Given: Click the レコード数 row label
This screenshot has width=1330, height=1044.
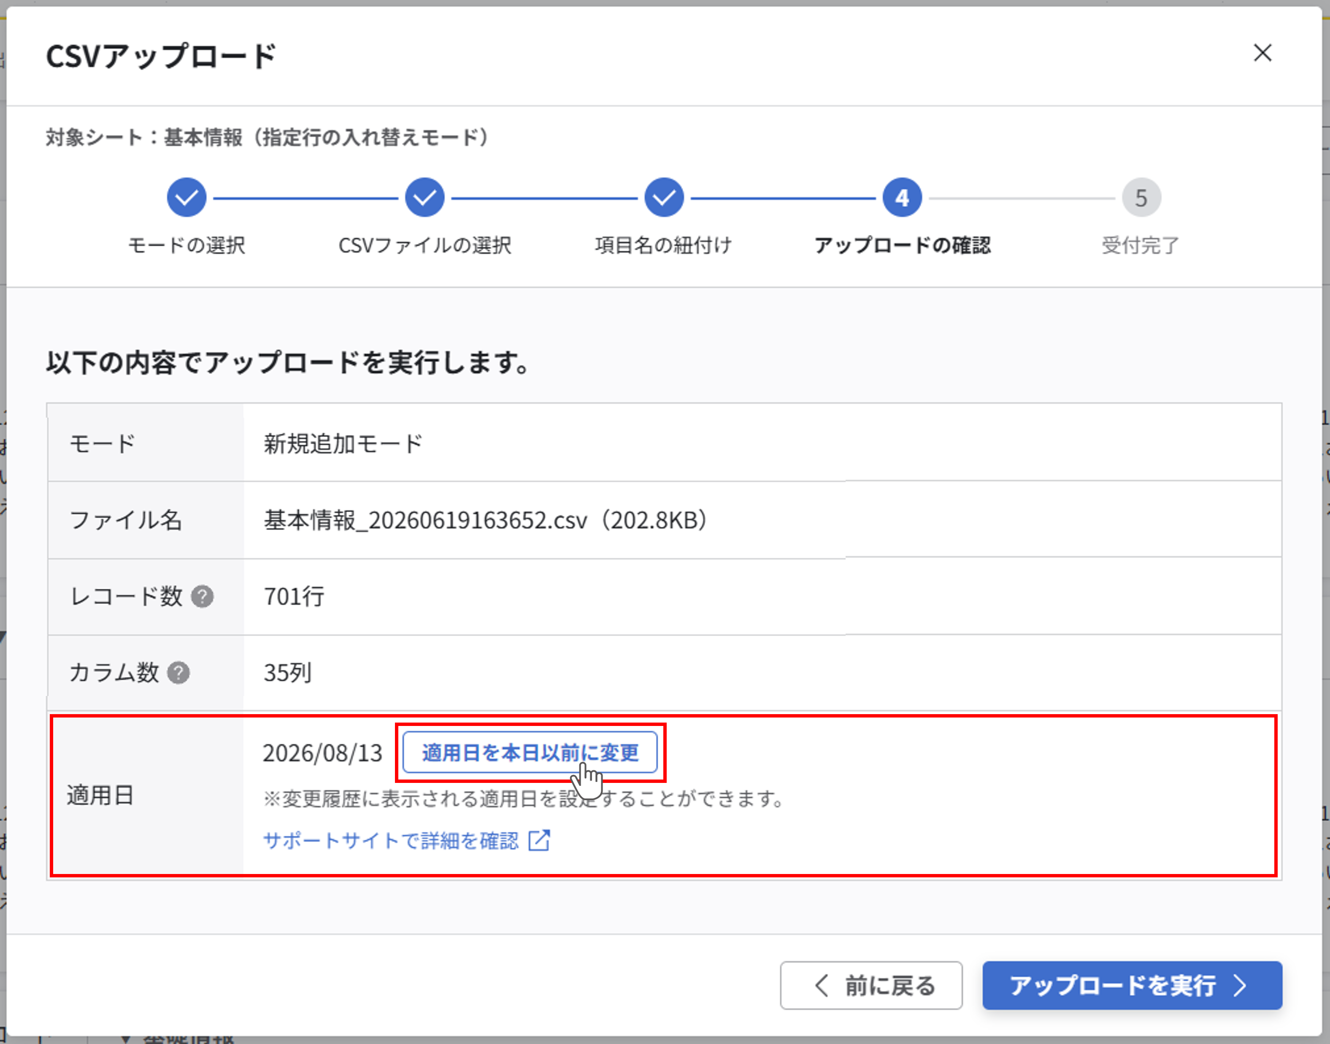Looking at the screenshot, I should coord(126,596).
